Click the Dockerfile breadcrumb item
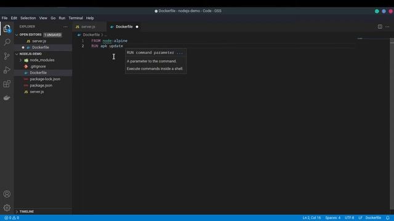Screen dimensions: 394x221 tap(91, 35)
